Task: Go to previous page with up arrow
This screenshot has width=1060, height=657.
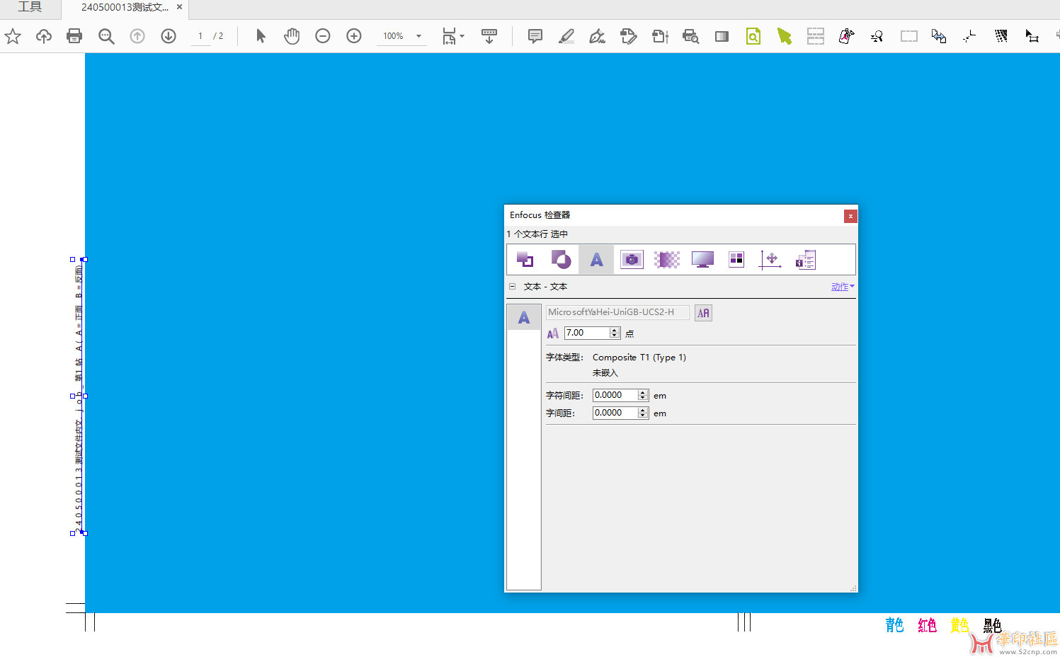Action: pos(137,36)
